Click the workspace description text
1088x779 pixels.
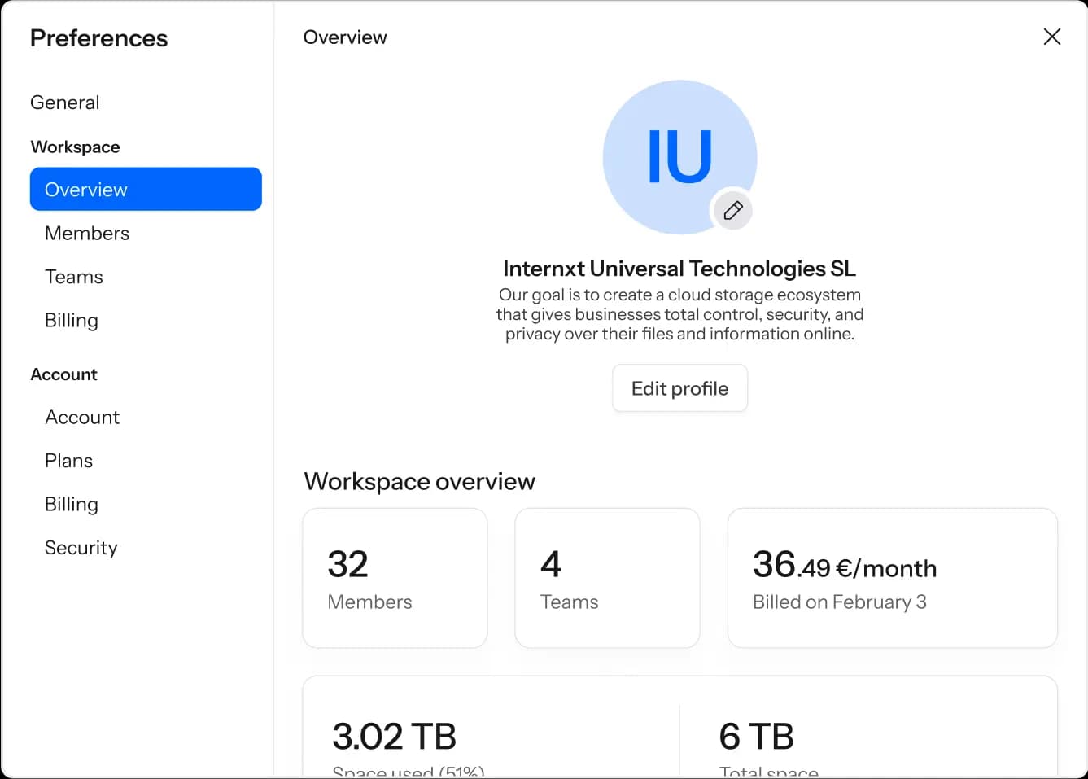680,314
